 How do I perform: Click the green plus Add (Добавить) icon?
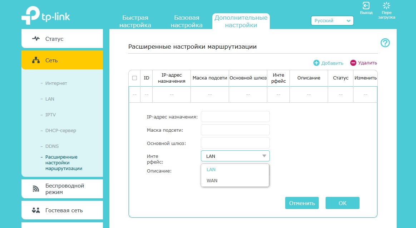pyautogui.click(x=316, y=63)
